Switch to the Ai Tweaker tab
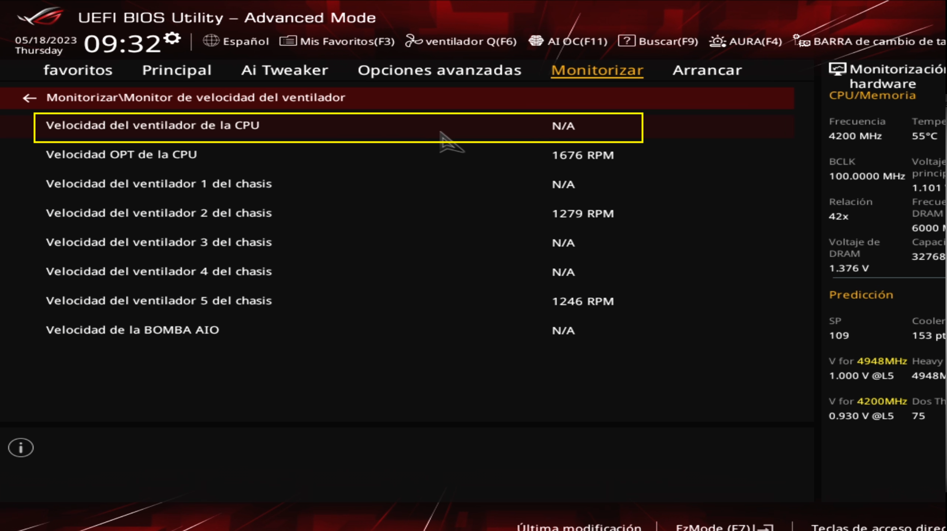The height and width of the screenshot is (531, 947). pyautogui.click(x=284, y=70)
